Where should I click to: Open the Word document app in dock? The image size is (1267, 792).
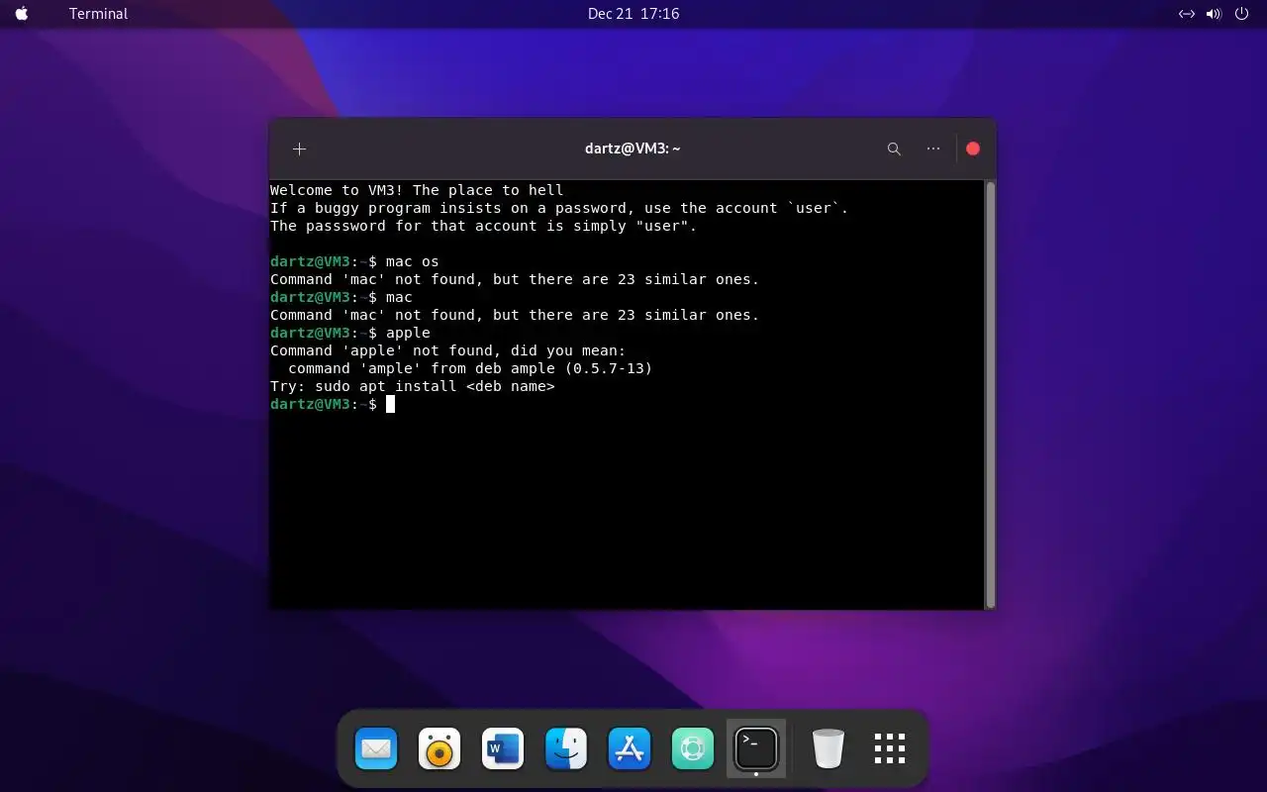503,748
